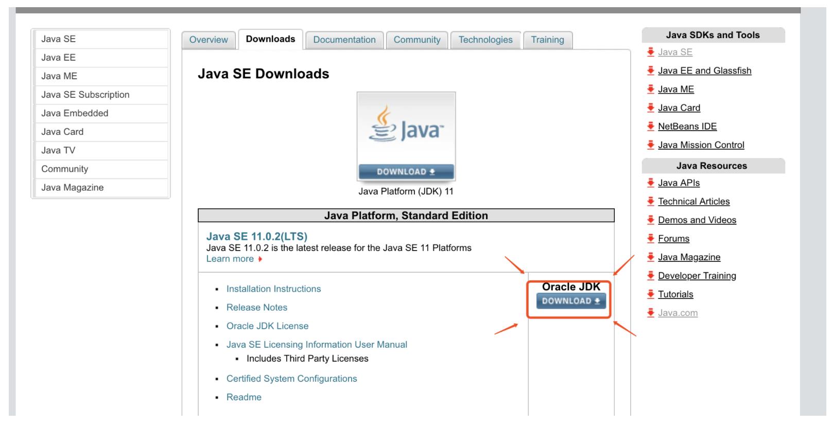Select Java TV sidebar item
Viewport: 833px width, 425px height.
tap(101, 150)
